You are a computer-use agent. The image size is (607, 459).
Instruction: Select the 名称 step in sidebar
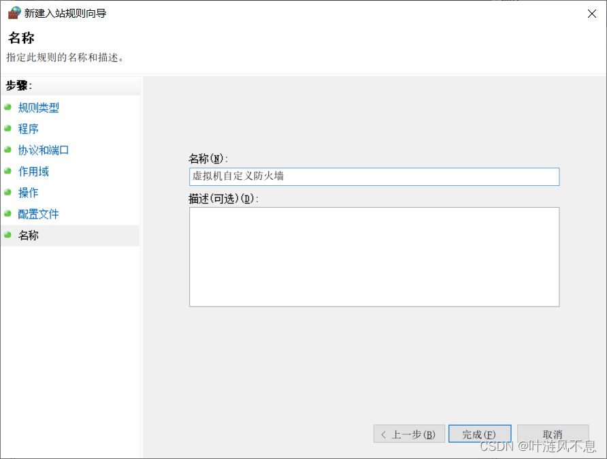coord(29,235)
